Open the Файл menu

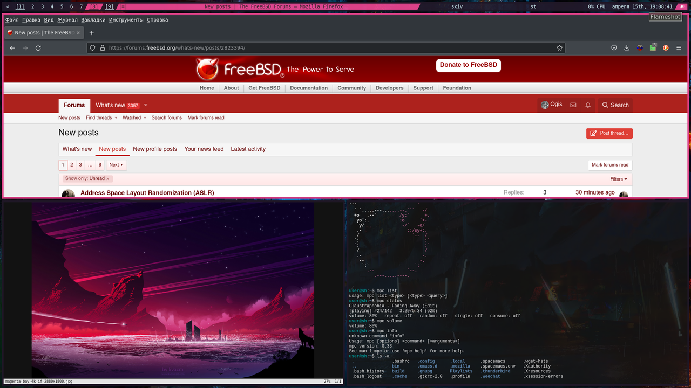coord(12,20)
